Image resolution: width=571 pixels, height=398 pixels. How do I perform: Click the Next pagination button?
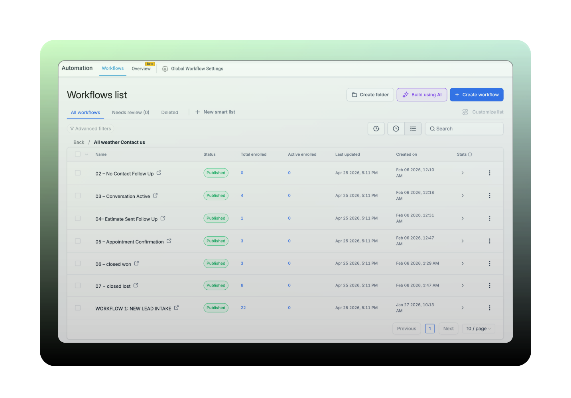click(x=449, y=329)
